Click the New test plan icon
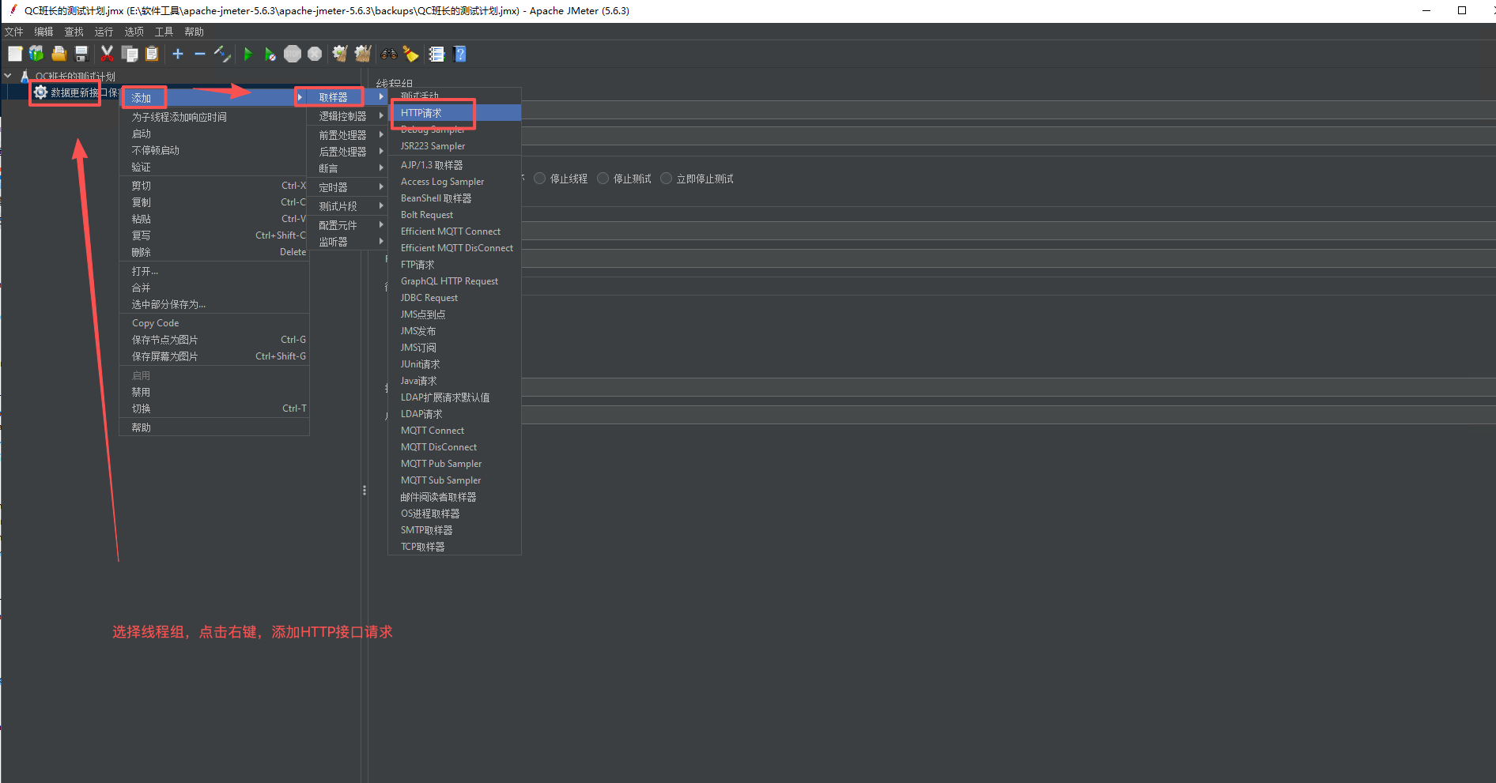The width and height of the screenshot is (1496, 783). tap(15, 54)
